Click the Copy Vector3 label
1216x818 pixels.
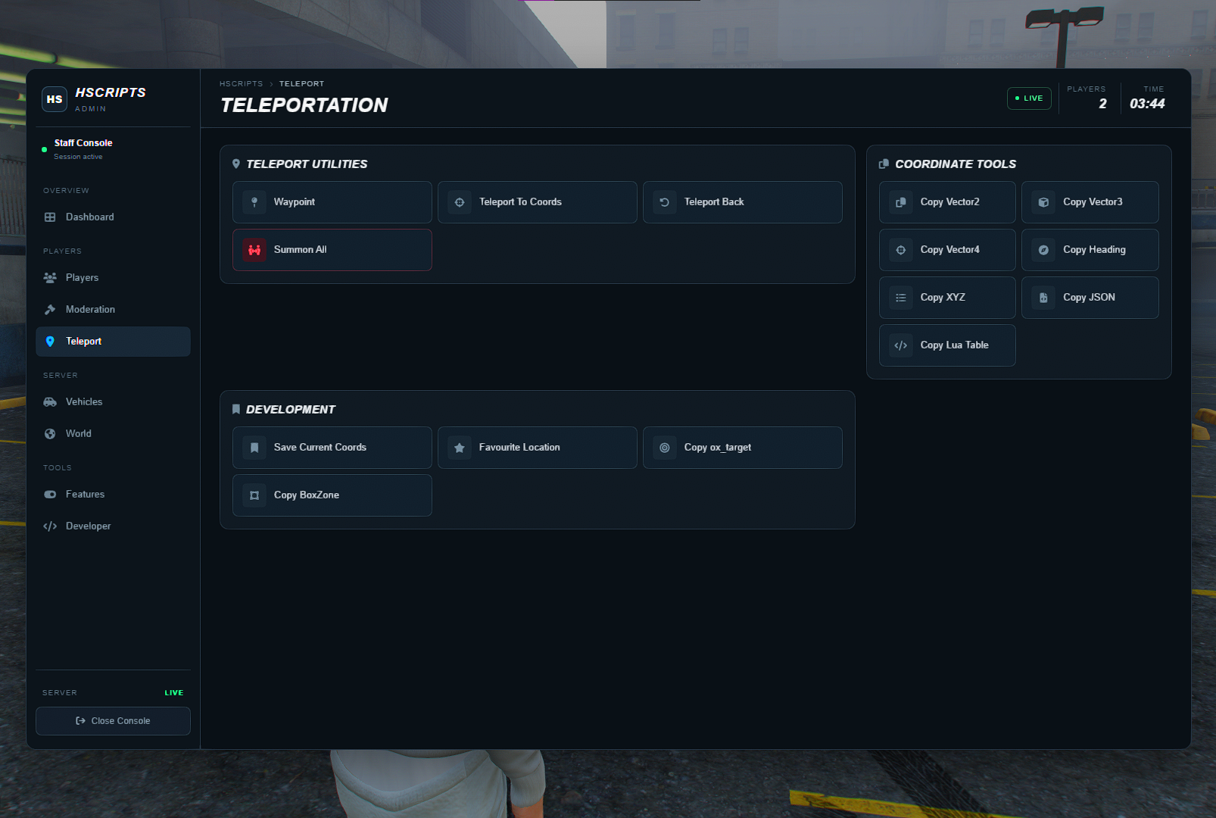1093,202
